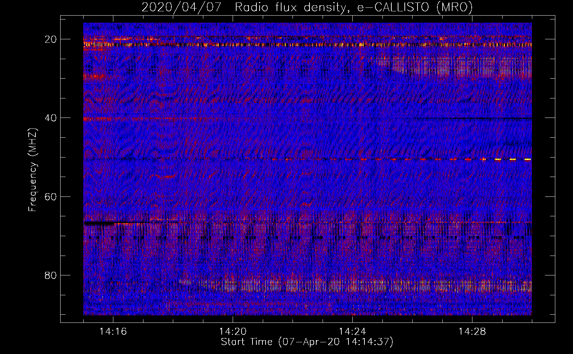The height and width of the screenshot is (354, 573).
Task: Click the 20 MHz frequency tick label
Action: [51, 39]
